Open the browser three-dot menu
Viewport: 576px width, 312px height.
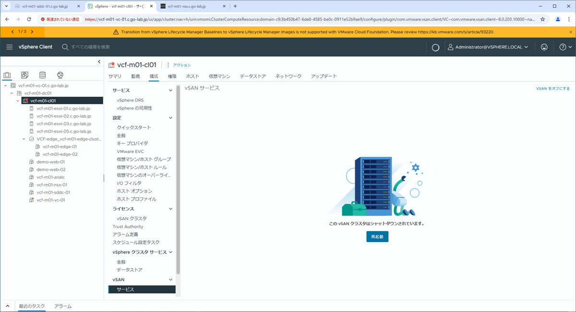click(569, 19)
